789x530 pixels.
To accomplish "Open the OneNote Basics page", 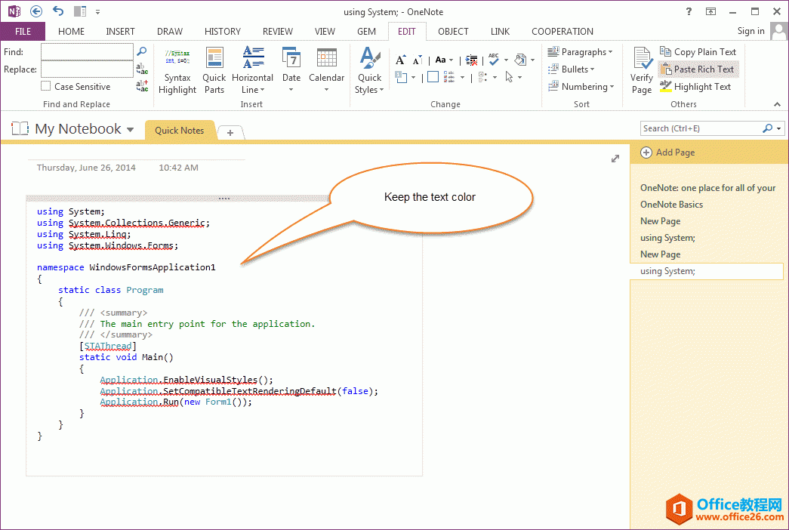I will 671,205.
